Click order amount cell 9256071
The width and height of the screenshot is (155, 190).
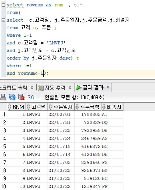[x=88, y=170]
